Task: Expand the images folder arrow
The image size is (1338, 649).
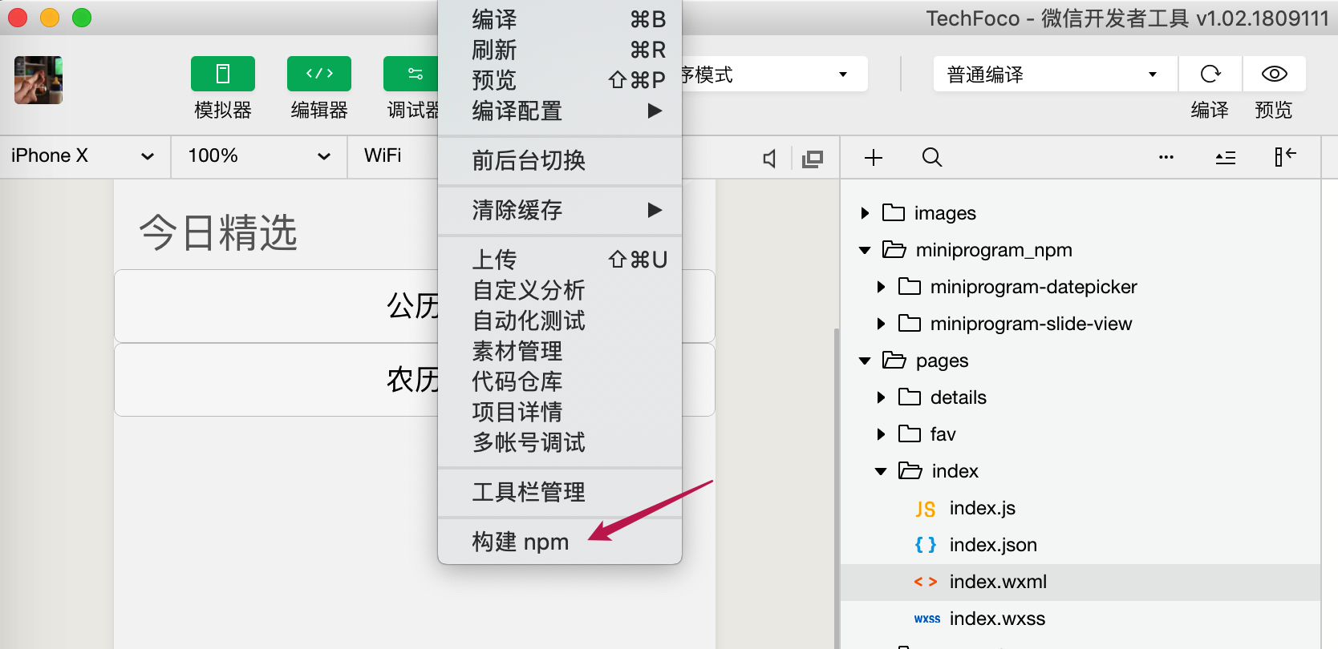Action: pyautogui.click(x=865, y=213)
